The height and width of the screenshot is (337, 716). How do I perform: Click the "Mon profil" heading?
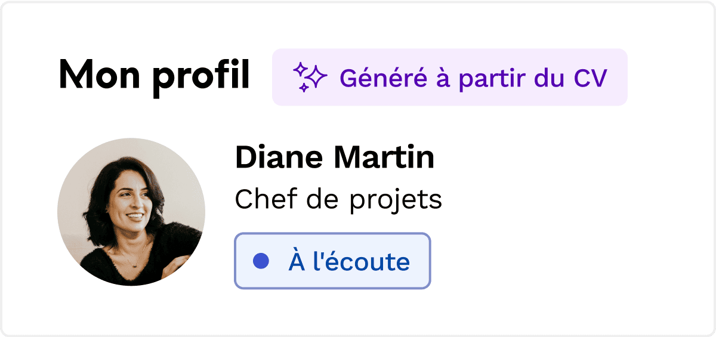click(x=154, y=76)
